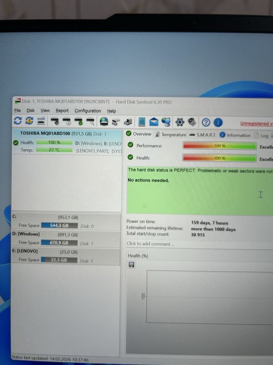Click the speaker sound toolbar icon
This screenshot has height=365, width=273.
pos(192,122)
